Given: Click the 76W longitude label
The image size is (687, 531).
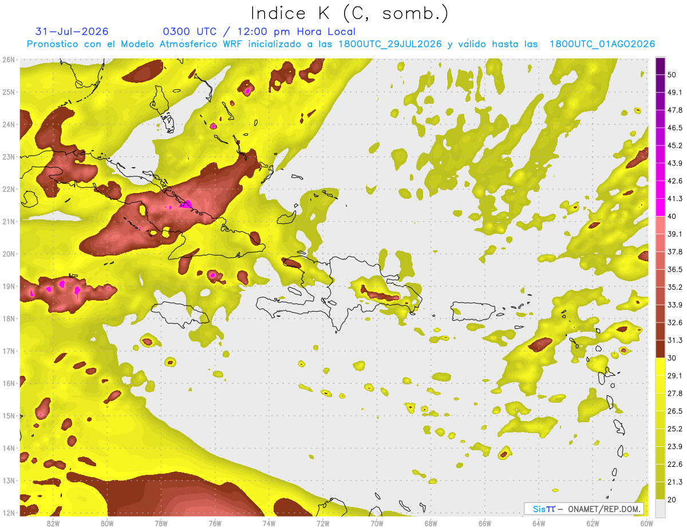Looking at the screenshot, I should click(x=215, y=523).
